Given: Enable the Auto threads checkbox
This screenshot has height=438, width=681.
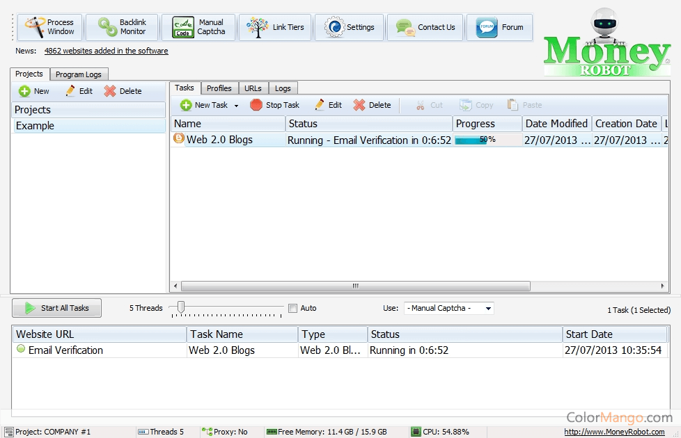Looking at the screenshot, I should coord(292,308).
